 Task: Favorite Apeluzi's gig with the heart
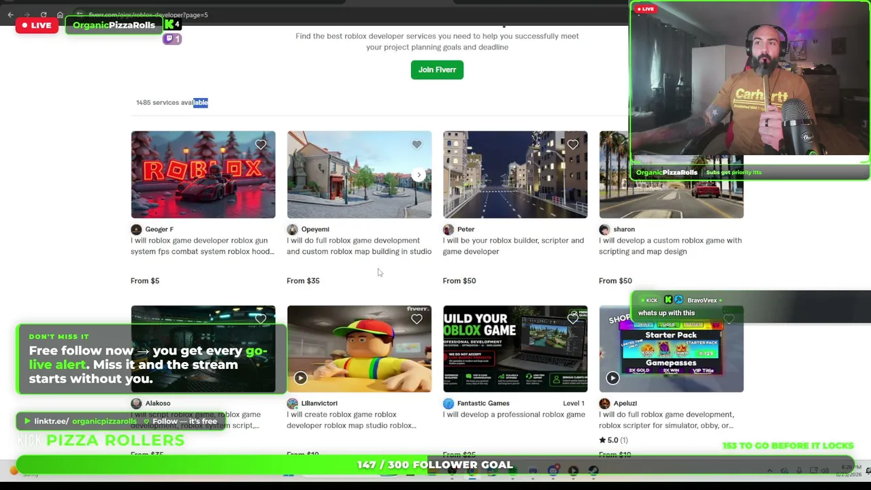729,318
